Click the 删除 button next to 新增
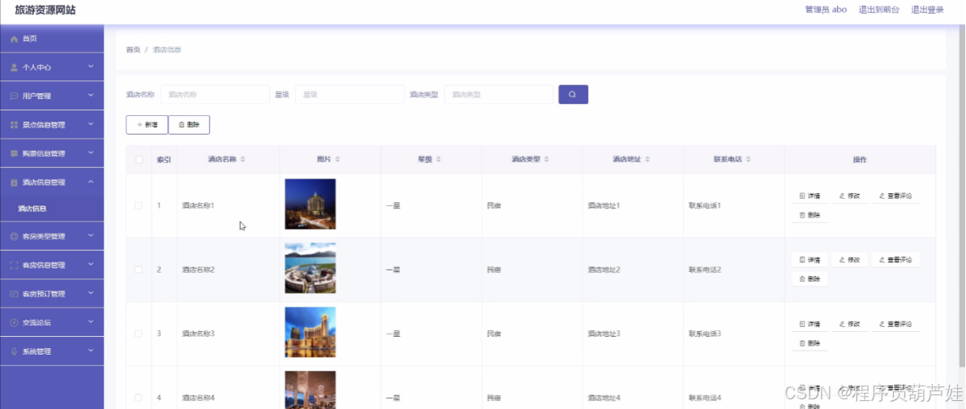966x409 pixels. pyautogui.click(x=189, y=124)
